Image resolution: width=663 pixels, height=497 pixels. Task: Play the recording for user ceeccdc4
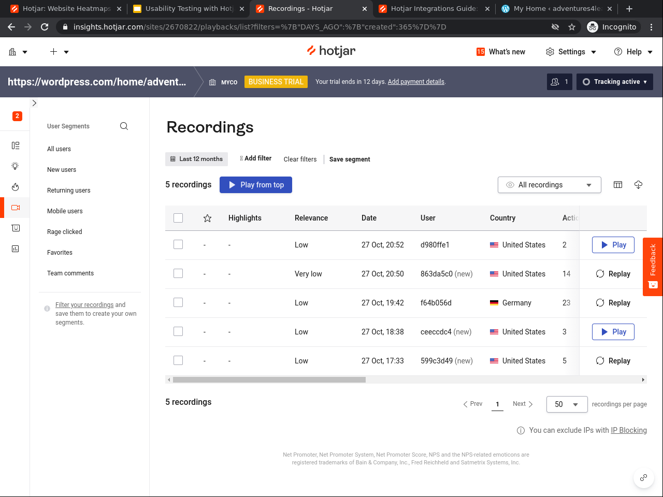[x=613, y=332]
